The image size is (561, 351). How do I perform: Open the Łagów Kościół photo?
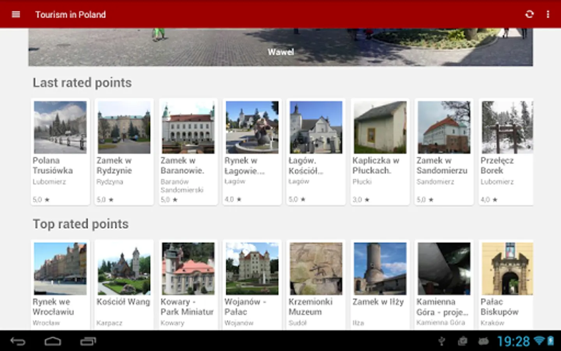pyautogui.click(x=316, y=127)
